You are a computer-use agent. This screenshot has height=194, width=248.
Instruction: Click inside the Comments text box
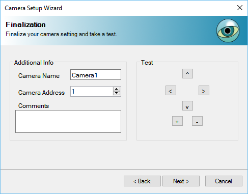[68, 121]
